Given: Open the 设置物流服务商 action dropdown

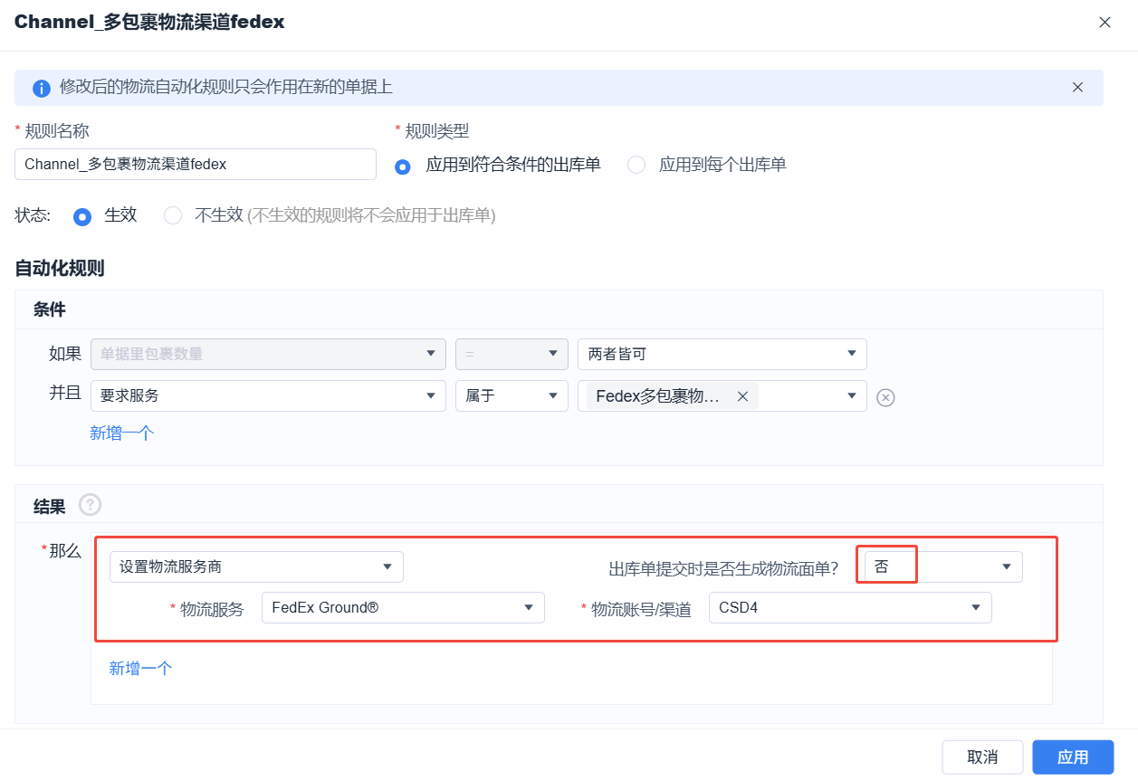Looking at the screenshot, I should pyautogui.click(x=256, y=567).
